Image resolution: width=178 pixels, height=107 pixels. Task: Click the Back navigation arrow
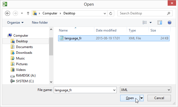pyautogui.click(x=7, y=13)
